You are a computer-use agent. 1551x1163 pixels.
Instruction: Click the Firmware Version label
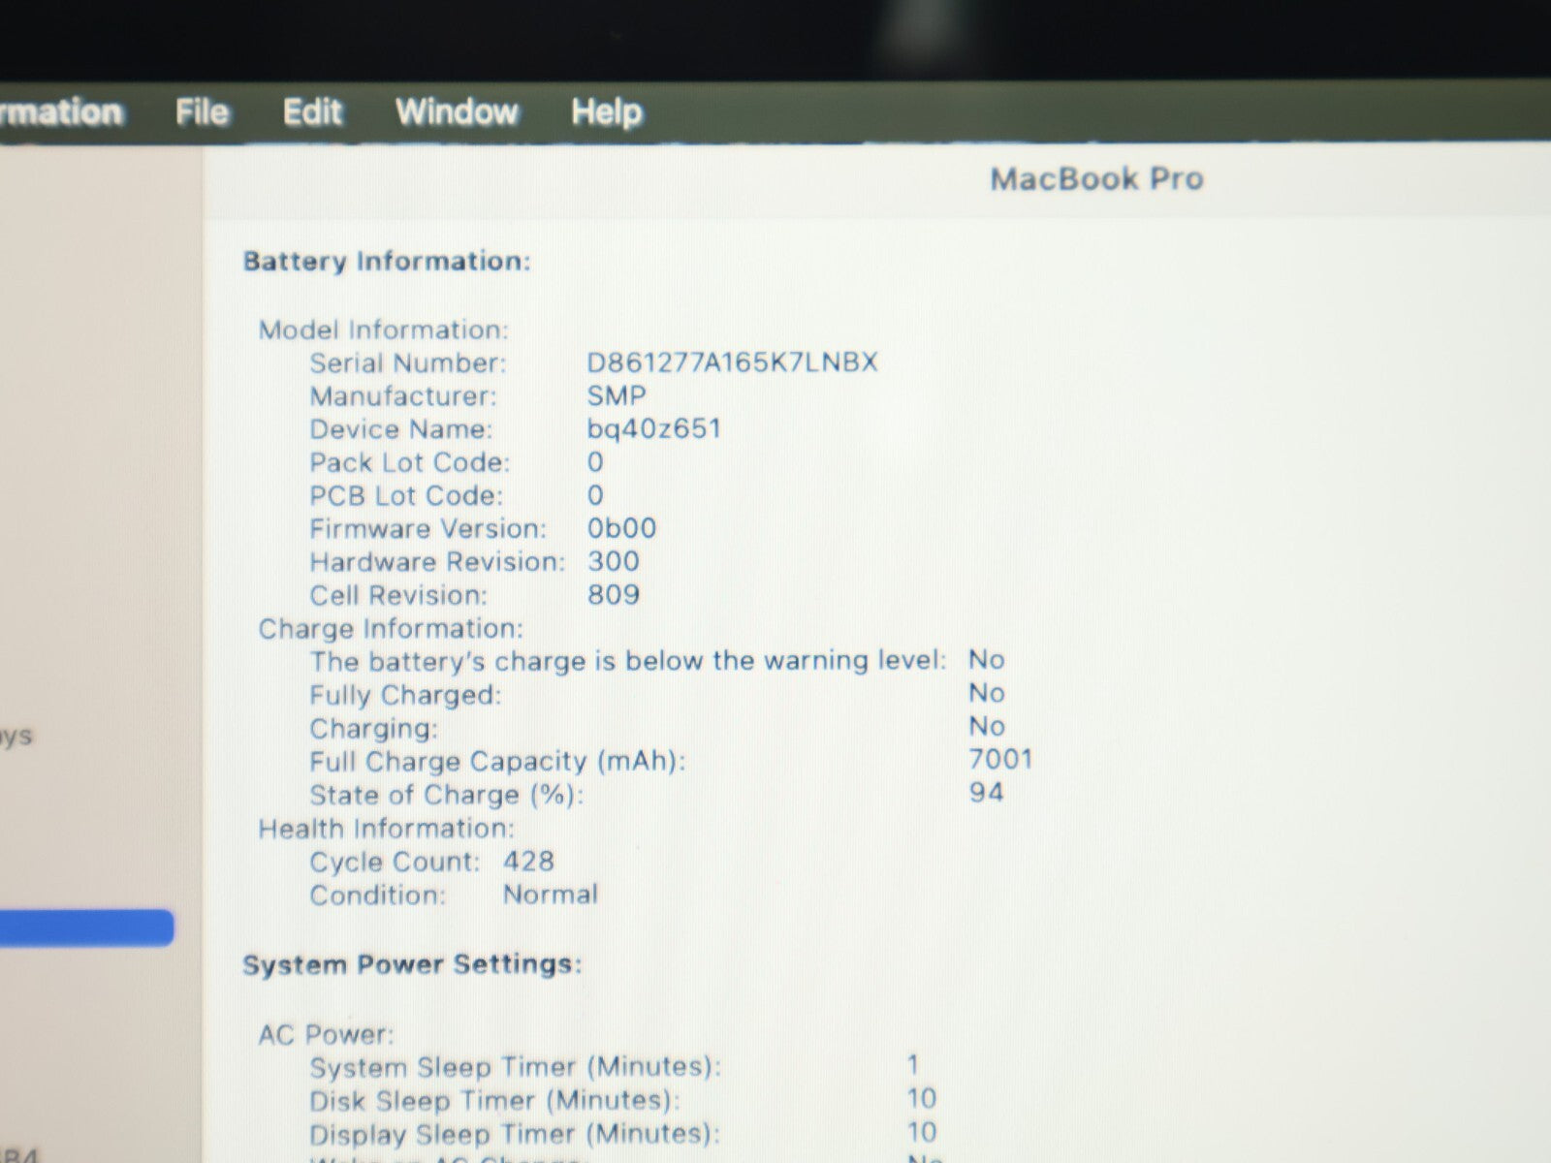[427, 528]
